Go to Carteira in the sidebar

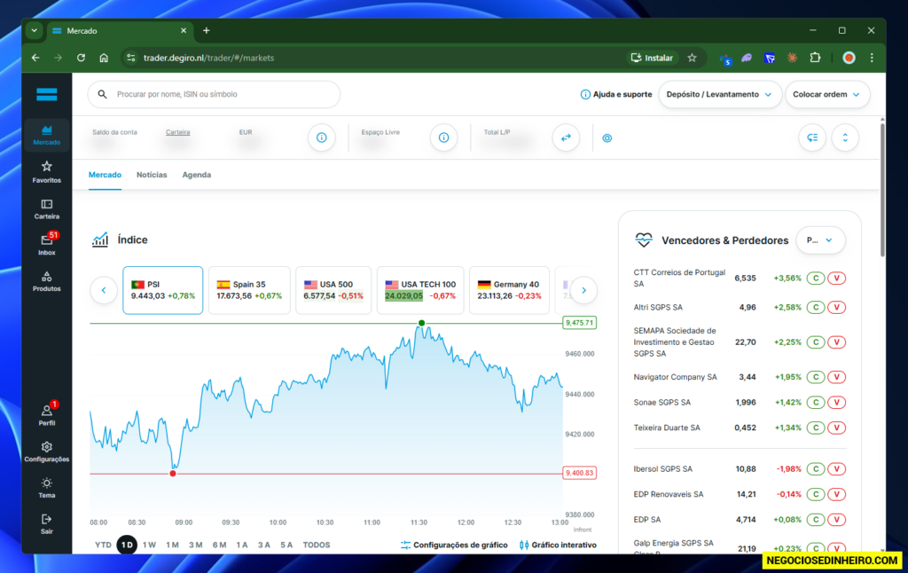[x=46, y=208]
